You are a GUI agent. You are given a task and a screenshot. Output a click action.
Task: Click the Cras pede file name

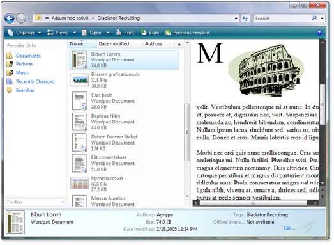(x=102, y=95)
